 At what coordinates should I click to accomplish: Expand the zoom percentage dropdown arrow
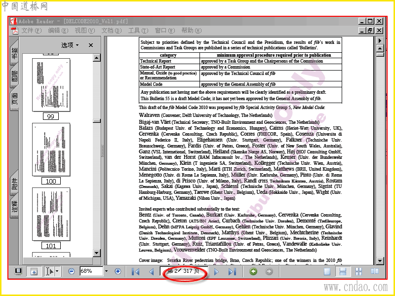click(x=106, y=271)
